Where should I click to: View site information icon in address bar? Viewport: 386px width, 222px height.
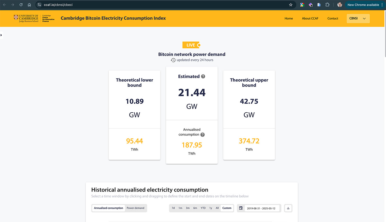39,5
